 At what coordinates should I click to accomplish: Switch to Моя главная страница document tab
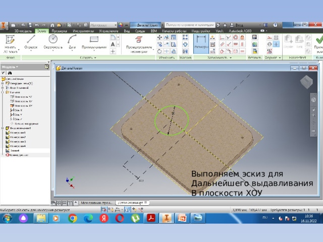(96, 203)
